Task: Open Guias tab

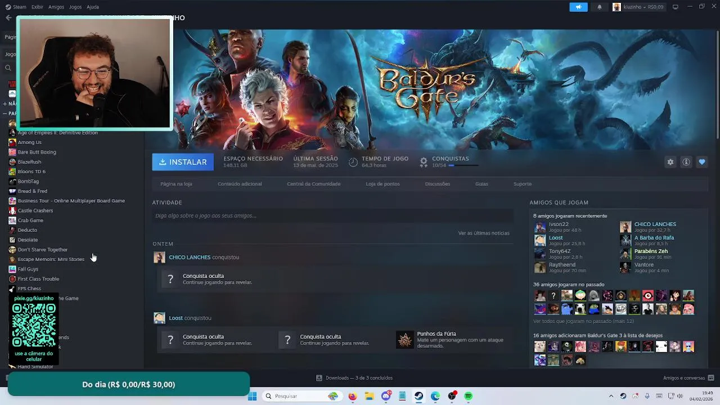Action: pos(481,184)
